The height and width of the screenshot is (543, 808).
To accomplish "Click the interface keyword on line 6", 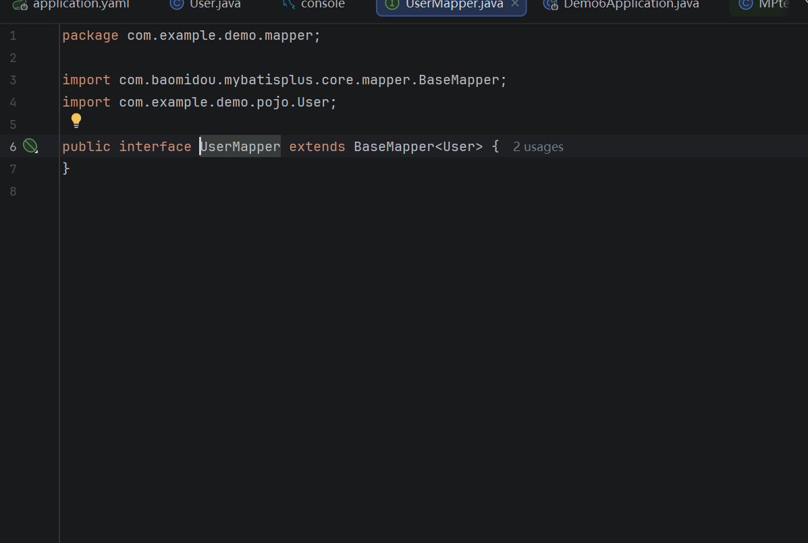I will click(155, 146).
